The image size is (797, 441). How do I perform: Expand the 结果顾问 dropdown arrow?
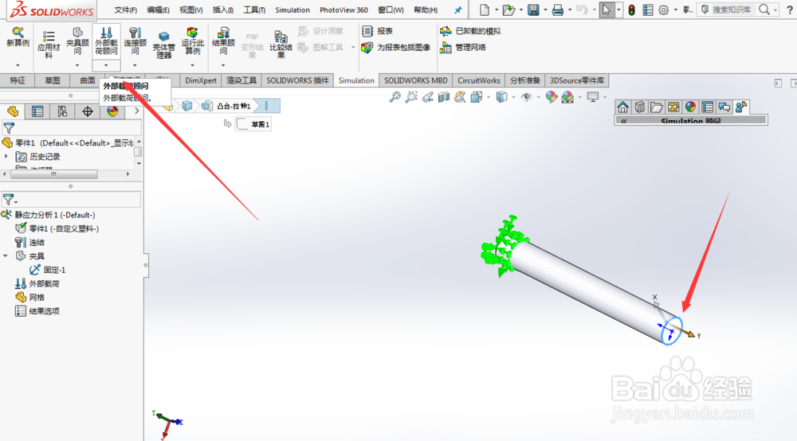pyautogui.click(x=223, y=65)
